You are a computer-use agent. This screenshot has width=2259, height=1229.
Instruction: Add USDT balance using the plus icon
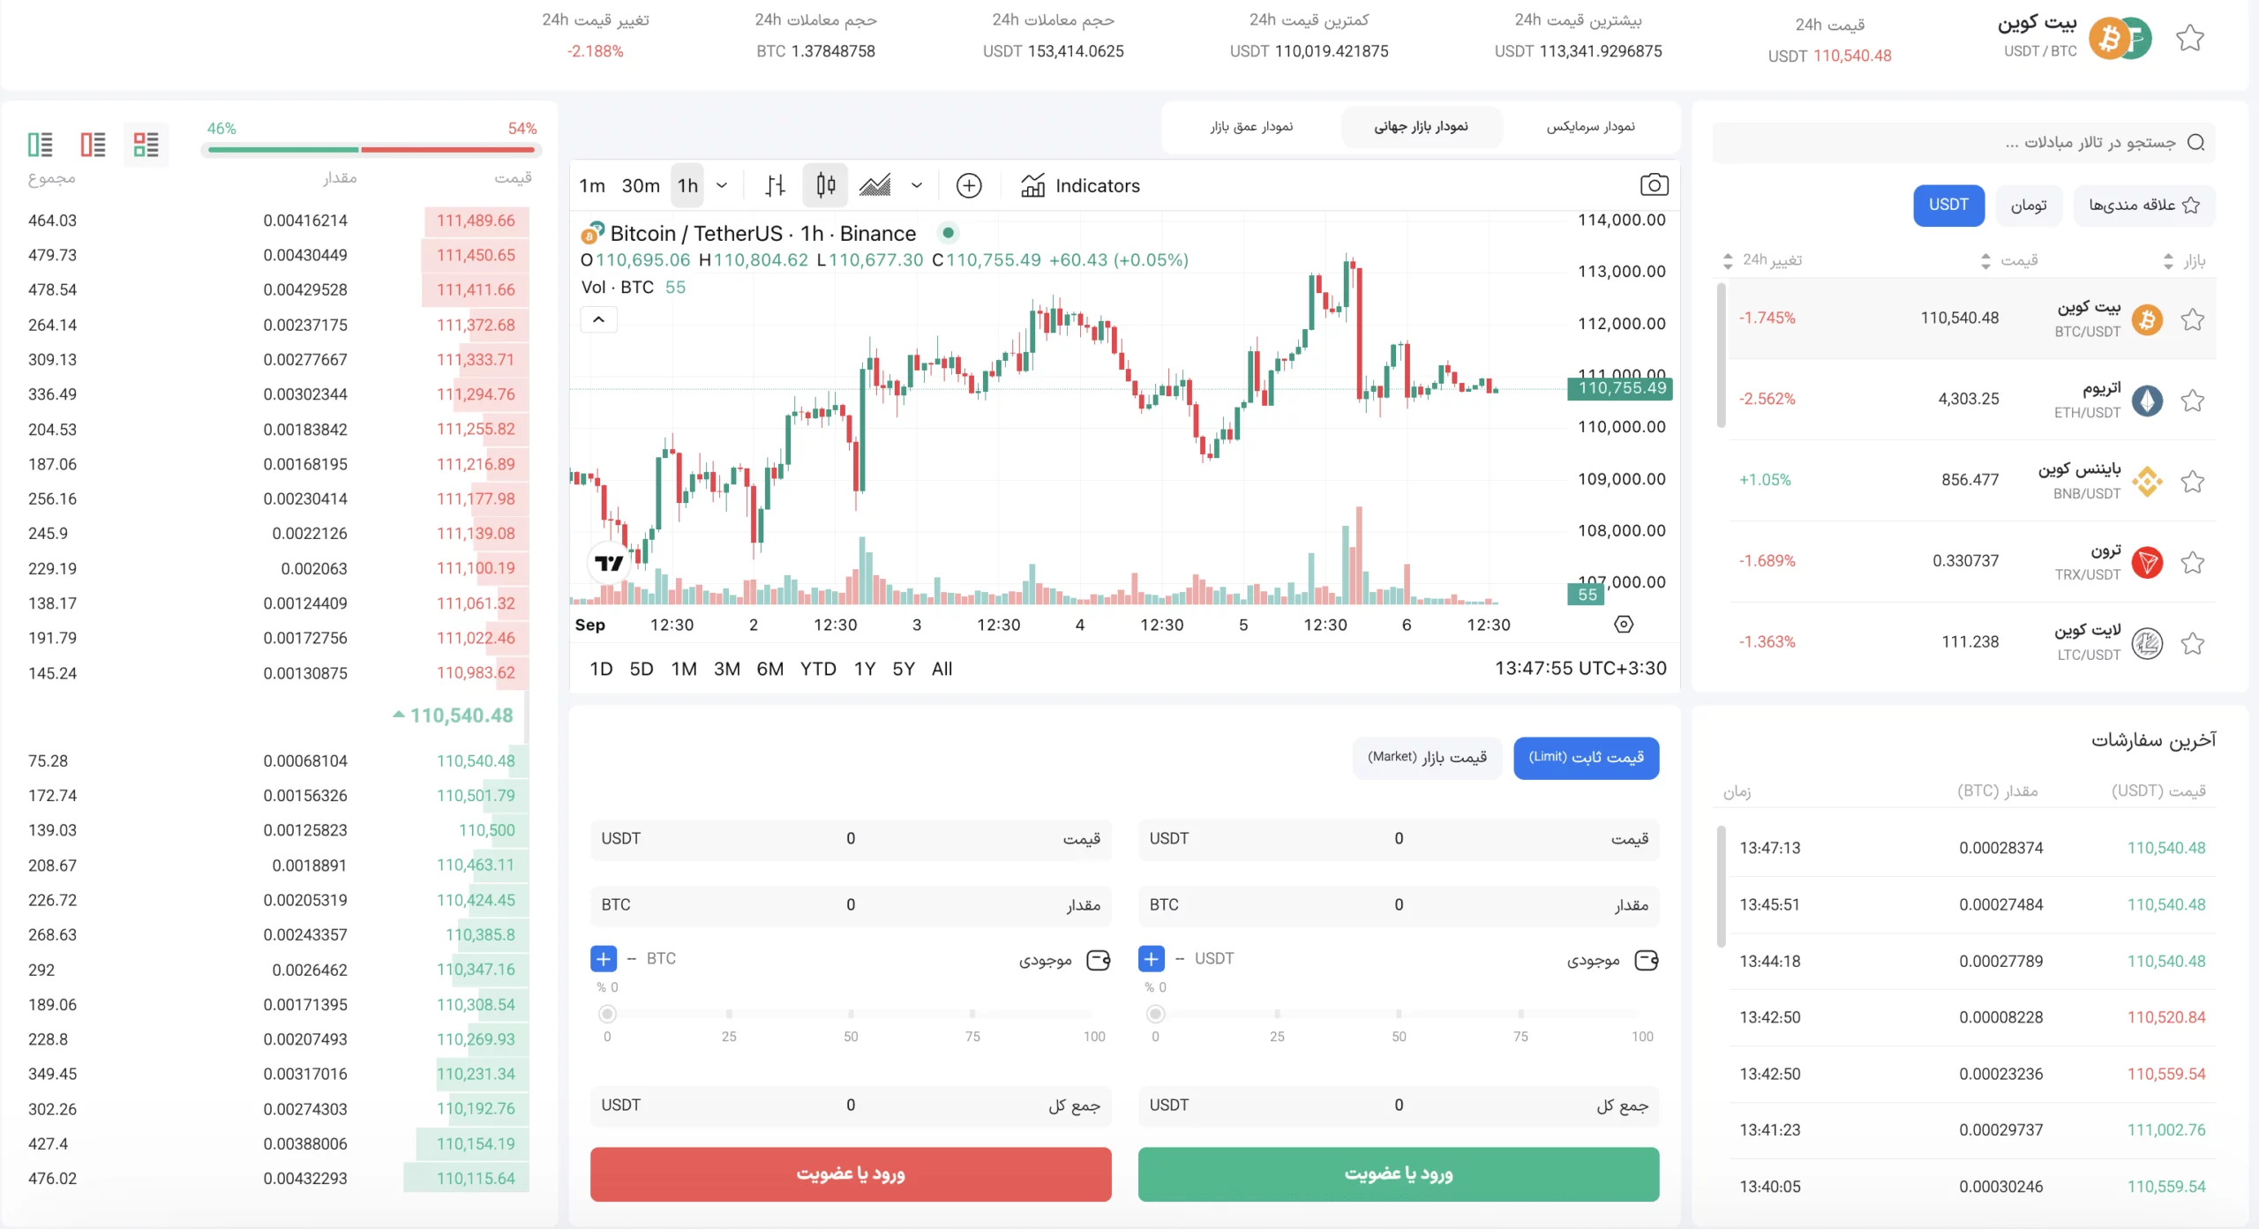click(x=1152, y=958)
